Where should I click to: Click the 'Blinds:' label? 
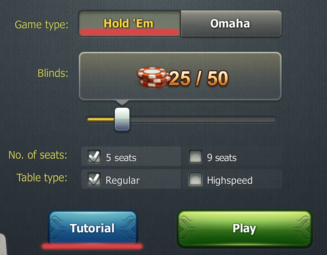pos(53,73)
